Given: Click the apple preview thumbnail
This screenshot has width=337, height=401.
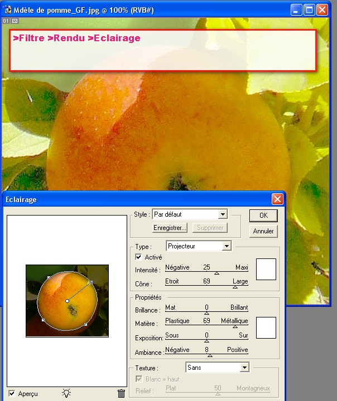Looking at the screenshot, I should pyautogui.click(x=67, y=301).
